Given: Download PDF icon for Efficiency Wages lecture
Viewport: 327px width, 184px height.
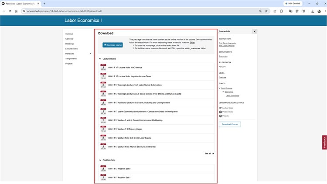Looking at the screenshot, I should [x=103, y=129].
